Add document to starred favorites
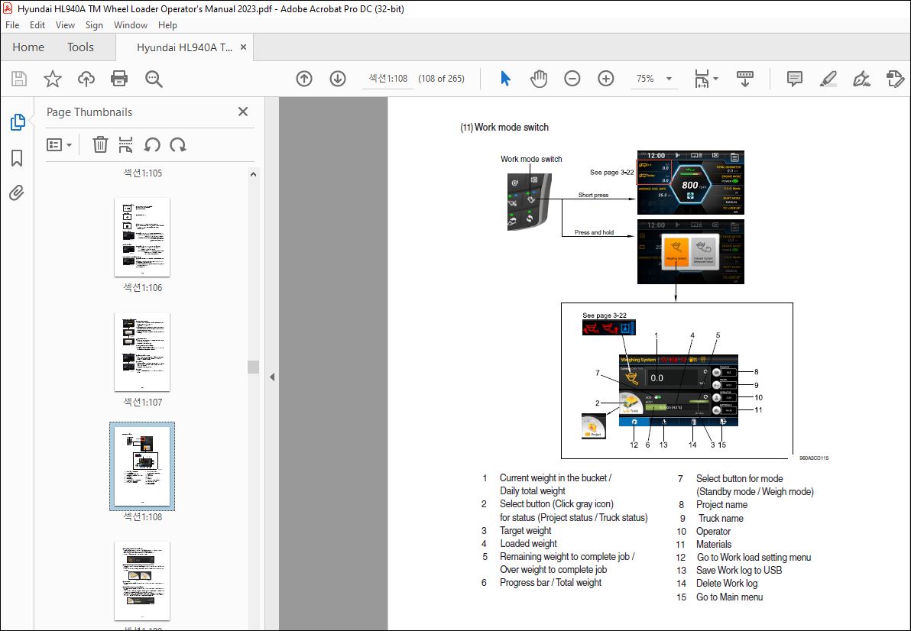911x631 pixels. [53, 79]
